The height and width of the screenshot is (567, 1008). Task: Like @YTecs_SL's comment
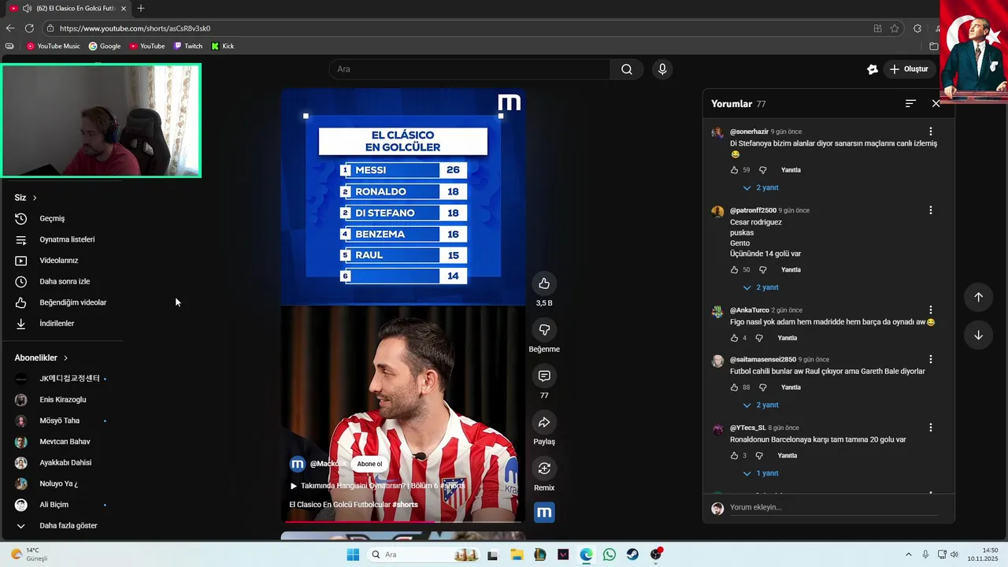coord(735,455)
